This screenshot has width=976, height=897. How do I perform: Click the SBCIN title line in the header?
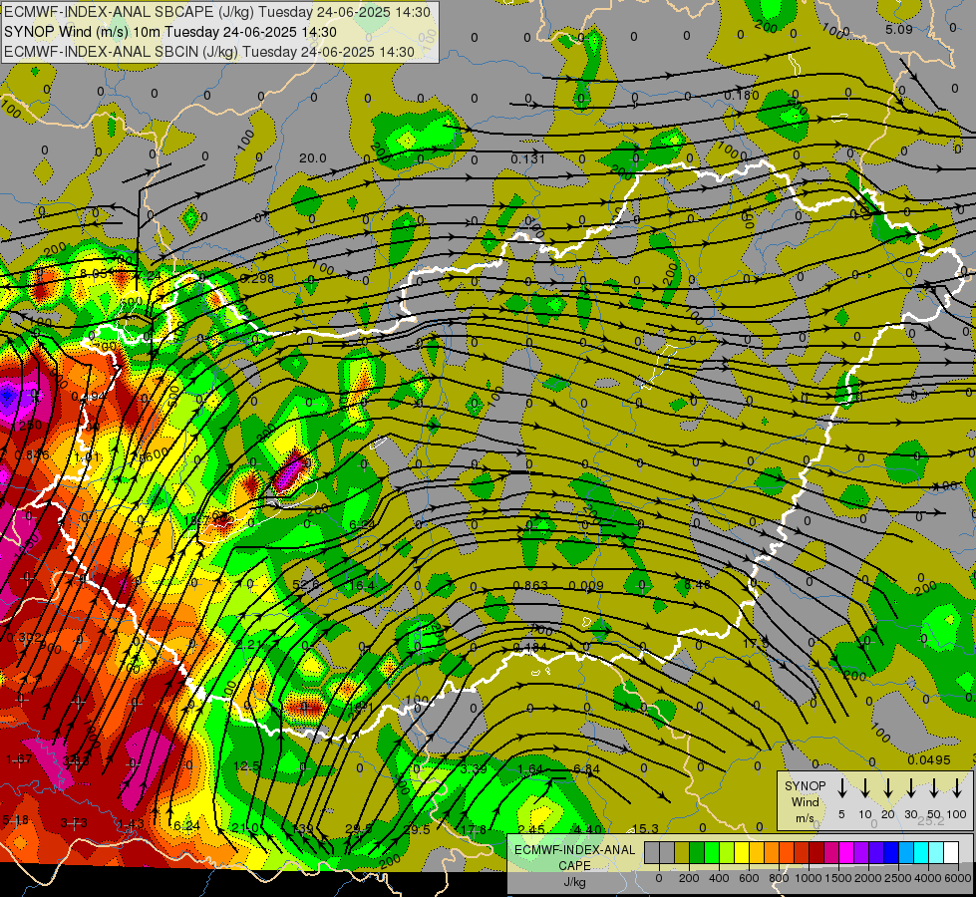[209, 52]
